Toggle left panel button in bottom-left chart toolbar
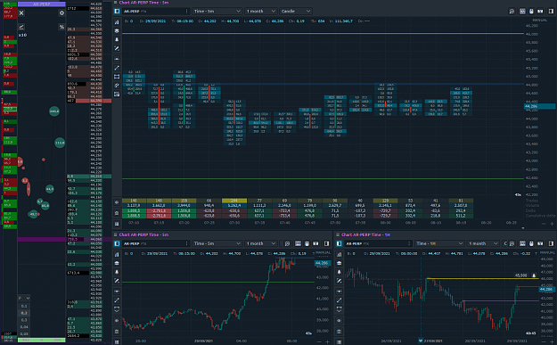Screen dimensions: 557x345 pos(117,243)
